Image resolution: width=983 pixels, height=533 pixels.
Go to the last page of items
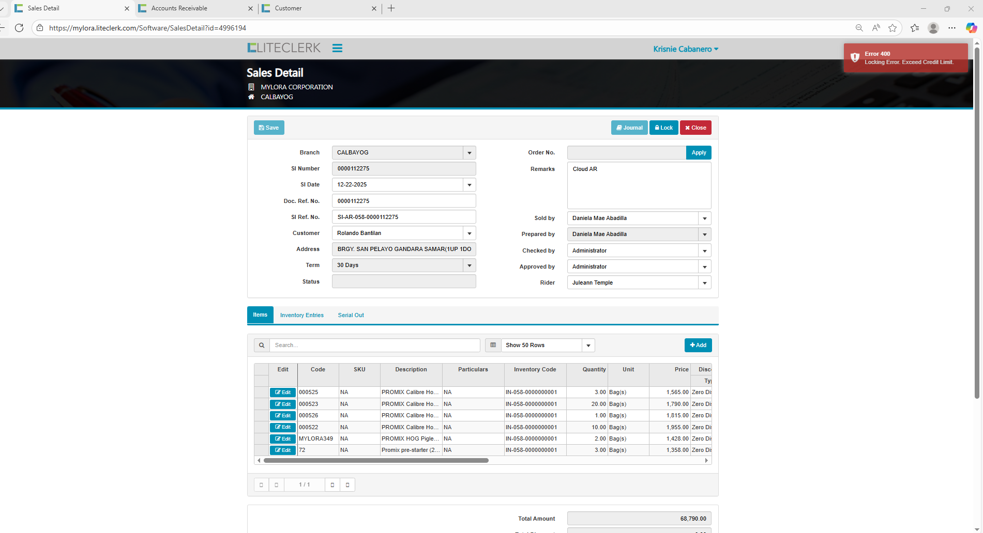point(347,484)
